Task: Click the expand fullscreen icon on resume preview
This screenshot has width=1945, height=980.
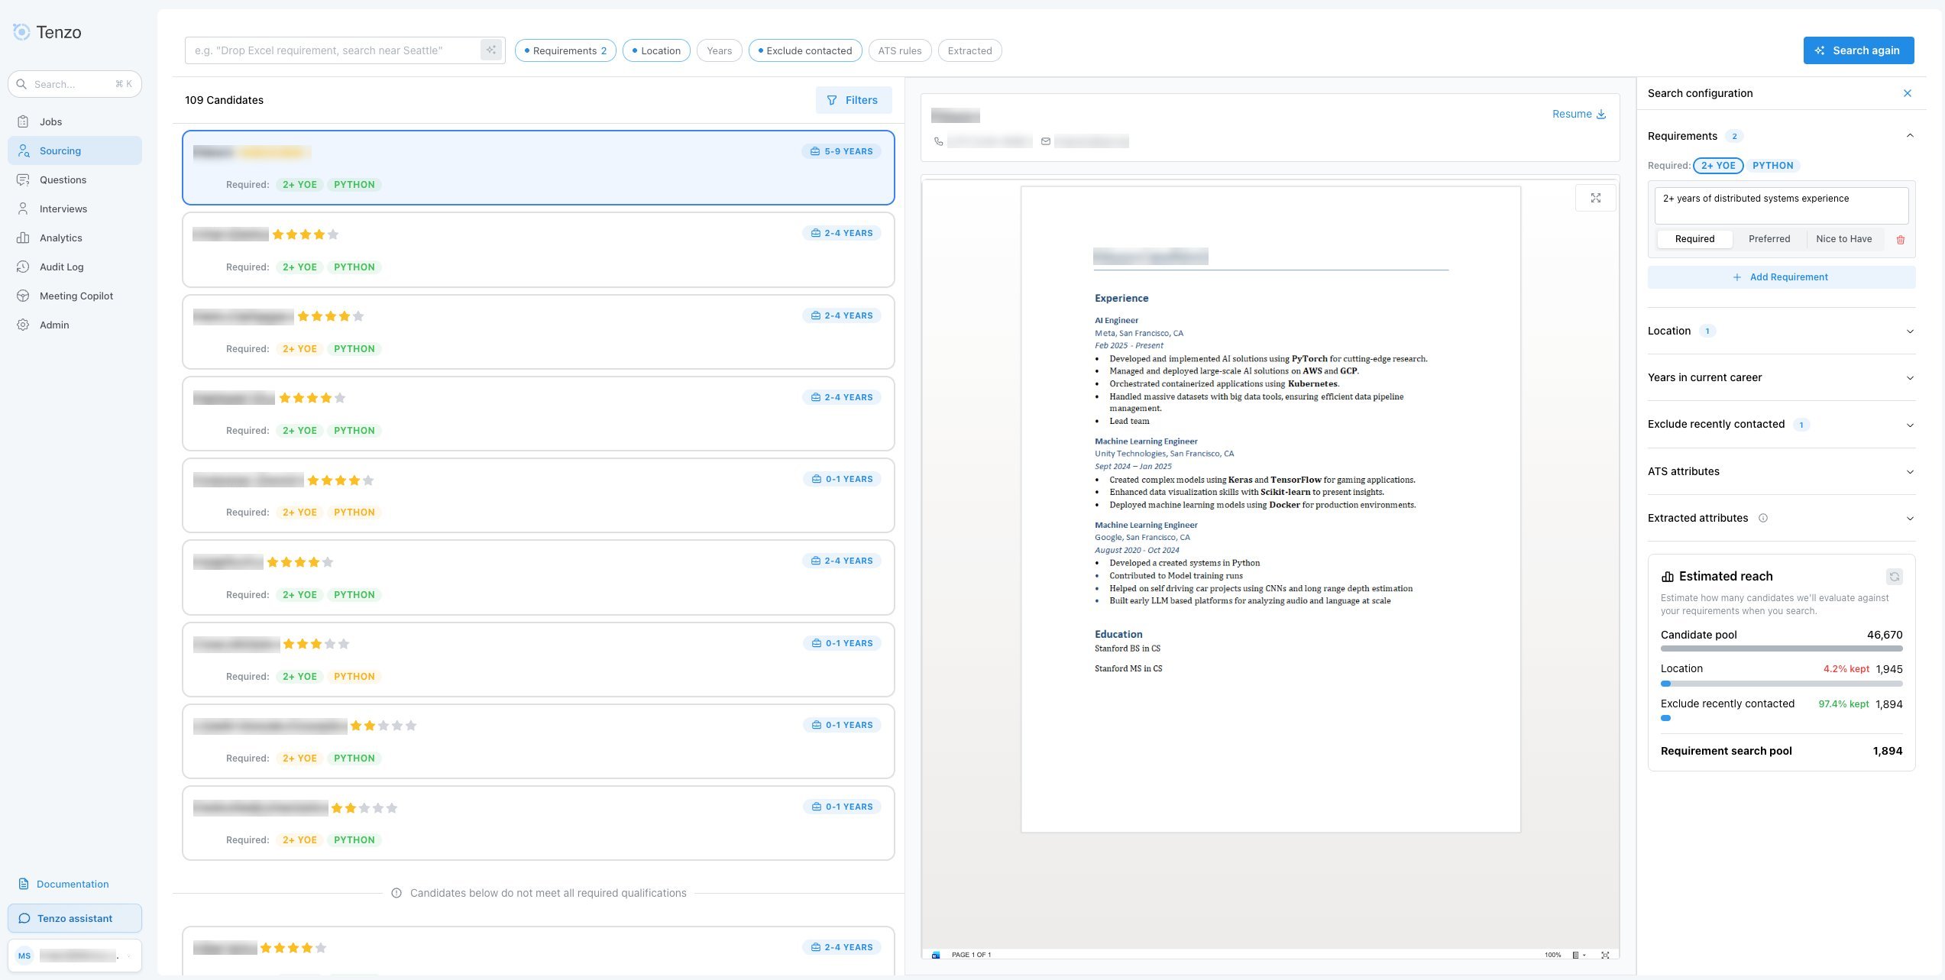Action: [1596, 198]
